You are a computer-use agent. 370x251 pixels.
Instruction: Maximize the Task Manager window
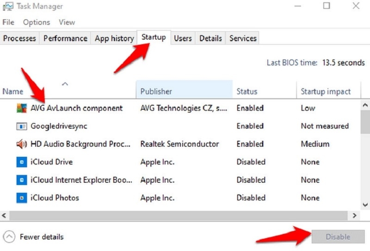coord(327,6)
